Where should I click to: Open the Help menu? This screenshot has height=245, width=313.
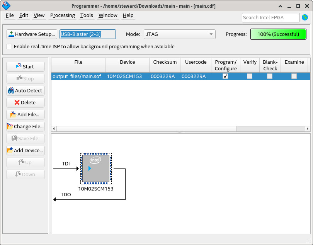pos(128,15)
